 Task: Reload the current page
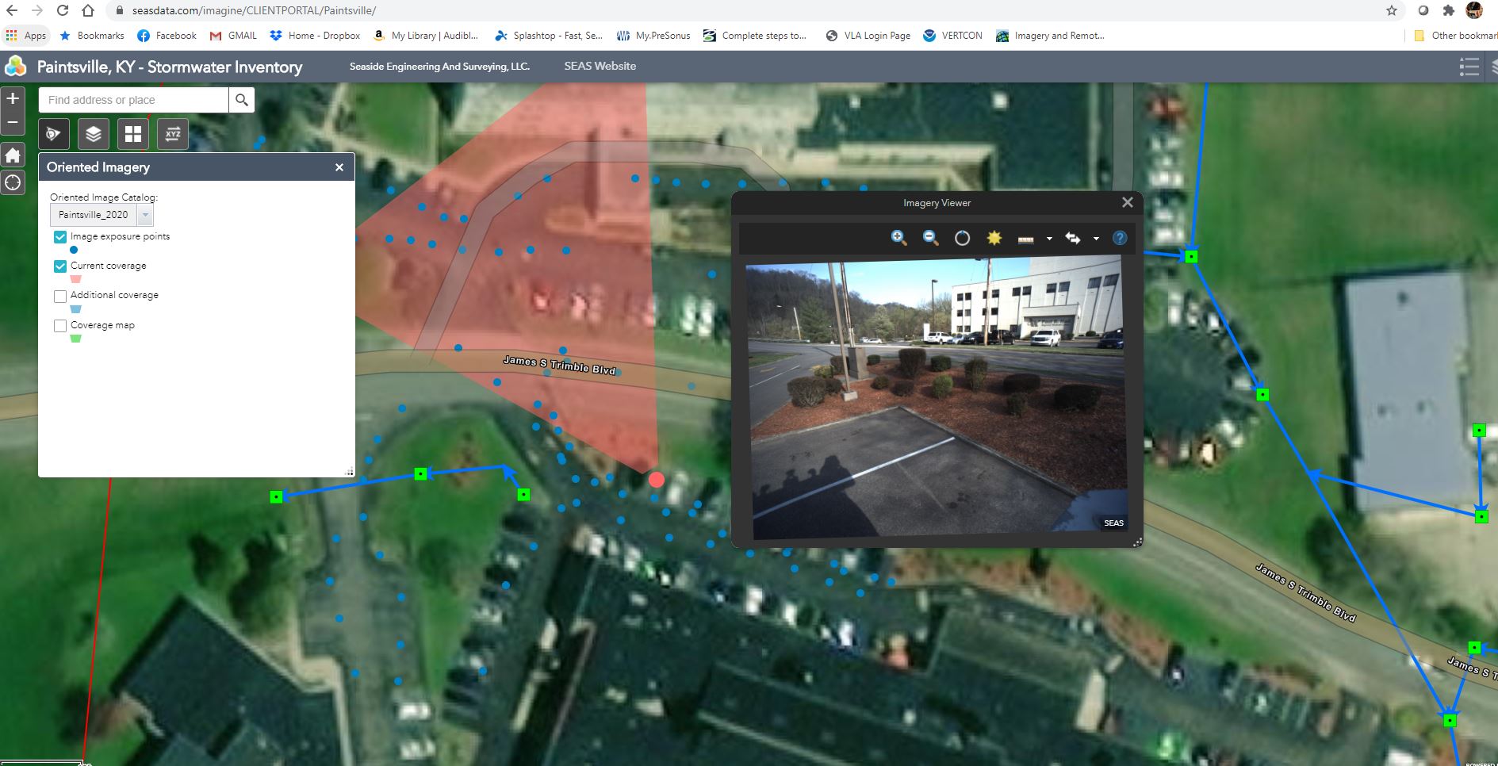[63, 10]
